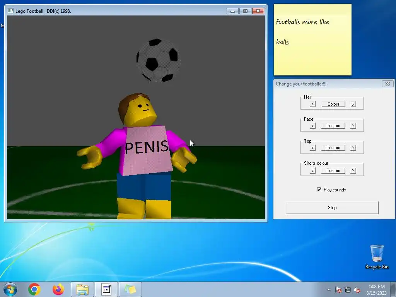The image size is (396, 297).
Task: Click the Lego Football window title icon
Action: click(x=10, y=11)
